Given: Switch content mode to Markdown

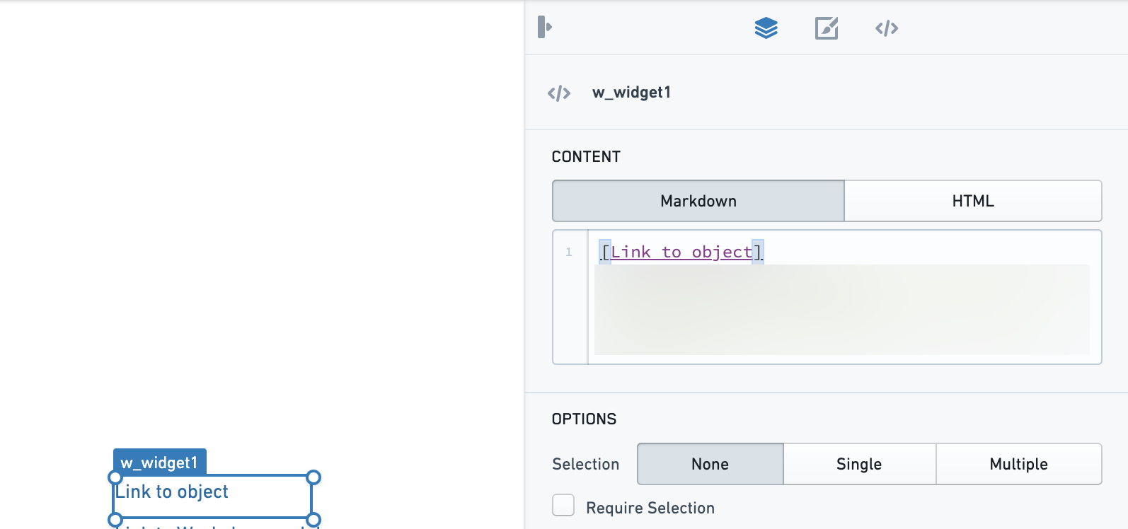Looking at the screenshot, I should (x=698, y=201).
